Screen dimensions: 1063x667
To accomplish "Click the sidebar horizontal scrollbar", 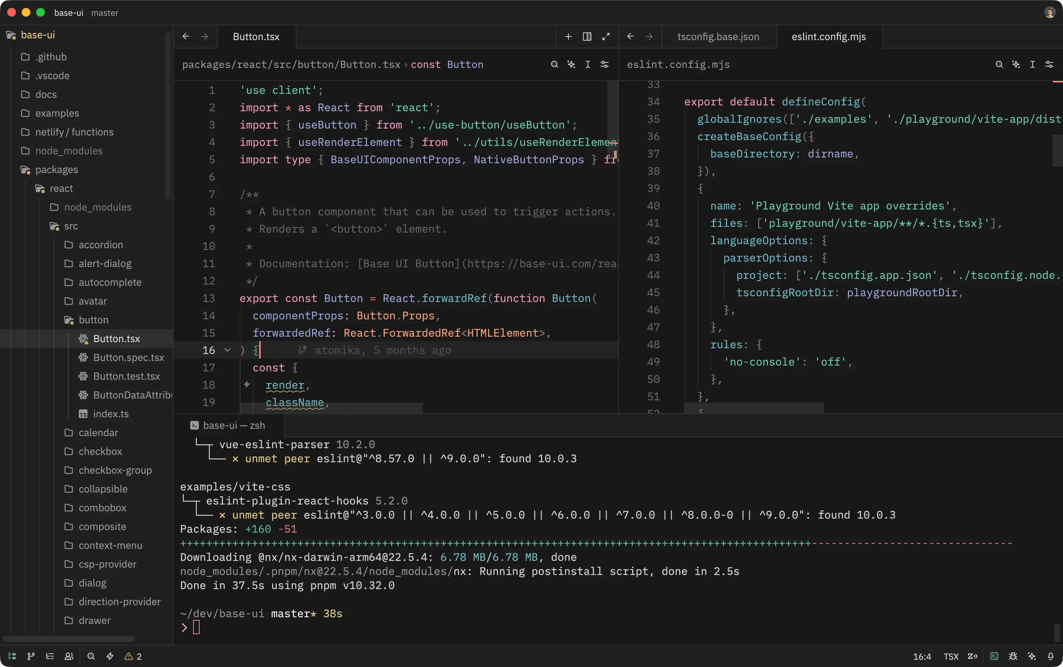I will pos(68,638).
